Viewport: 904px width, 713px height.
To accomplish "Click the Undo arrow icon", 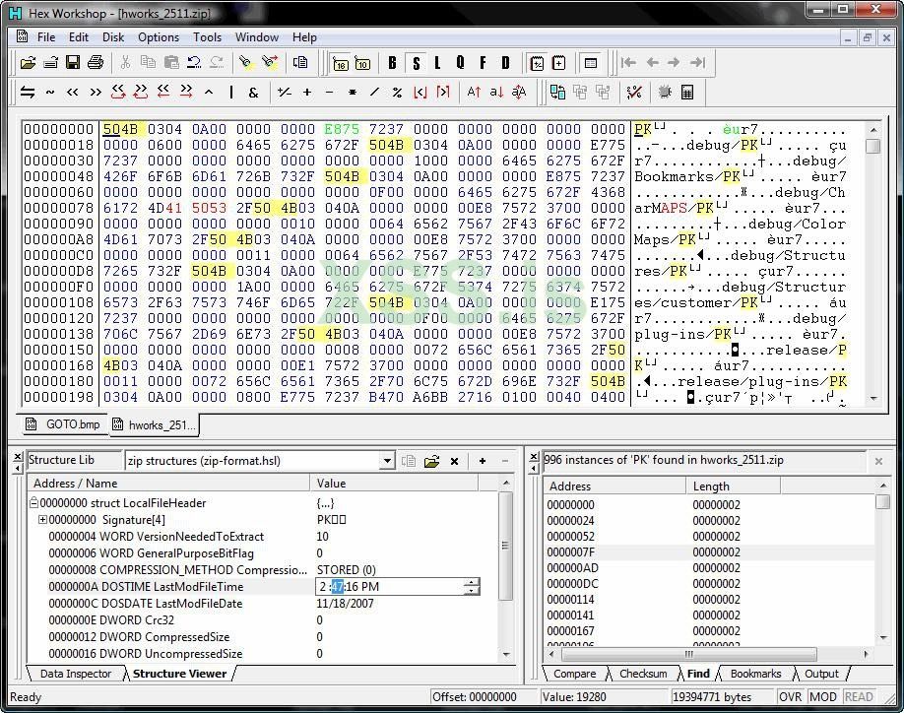I will (x=194, y=63).
